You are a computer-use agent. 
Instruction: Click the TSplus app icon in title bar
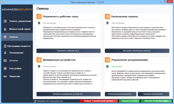point(3,2)
